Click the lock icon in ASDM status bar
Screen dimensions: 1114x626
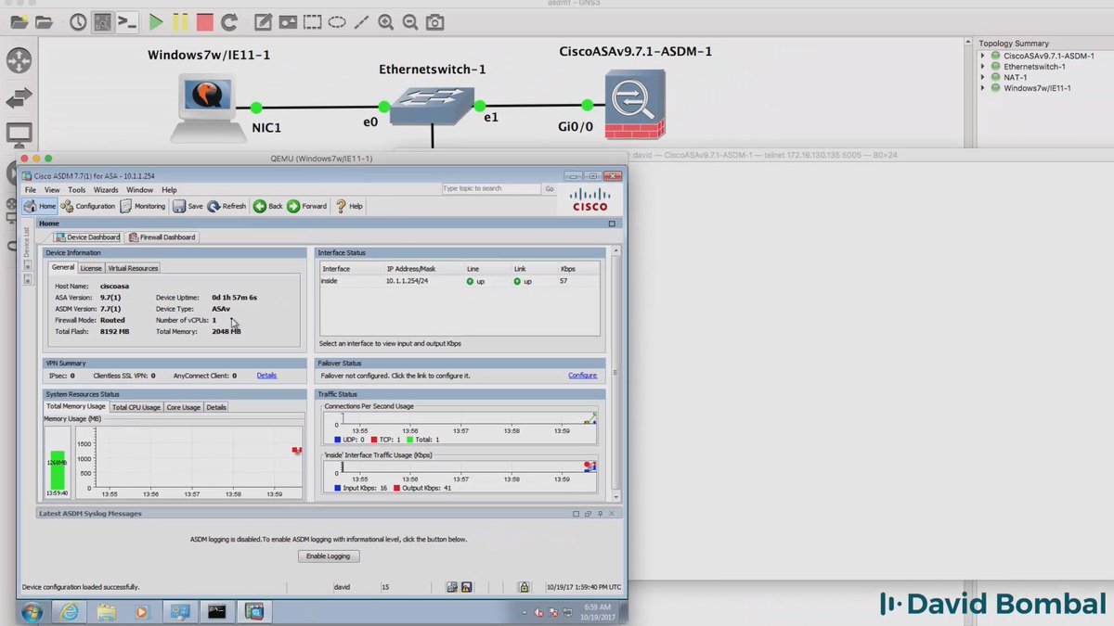(x=524, y=587)
